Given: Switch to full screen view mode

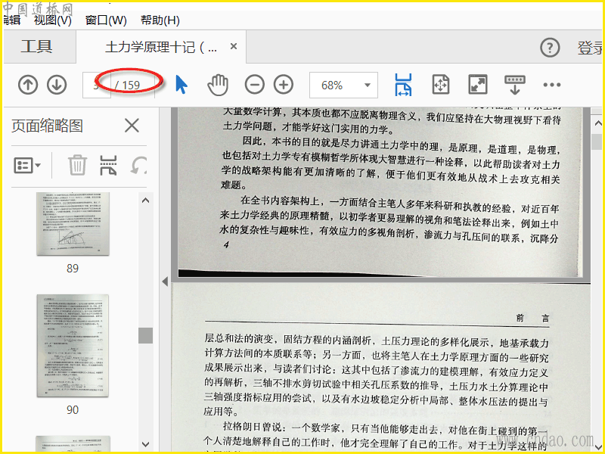Looking at the screenshot, I should [x=478, y=85].
